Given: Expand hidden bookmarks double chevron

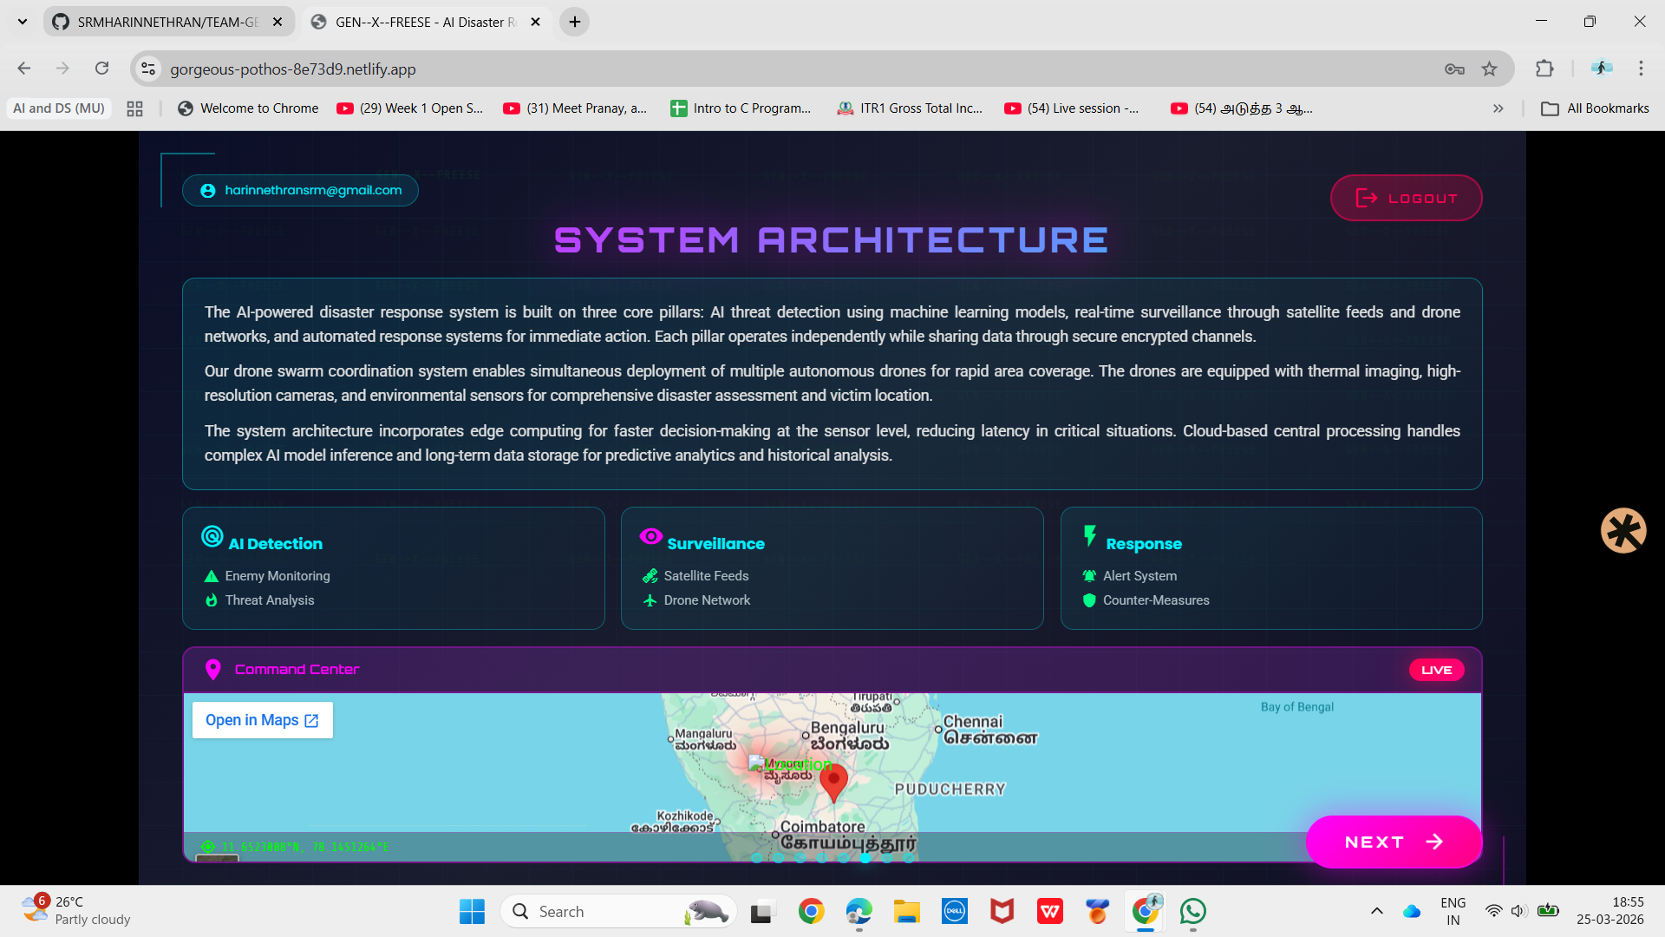Looking at the screenshot, I should tap(1498, 108).
